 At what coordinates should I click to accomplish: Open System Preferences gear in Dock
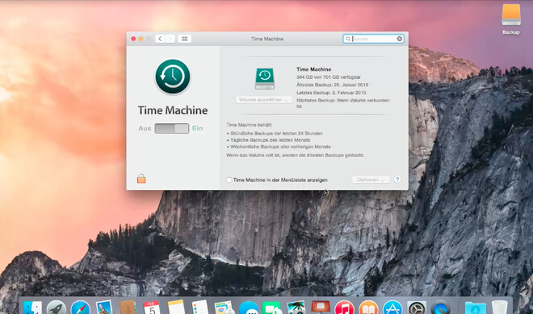pyautogui.click(x=417, y=308)
